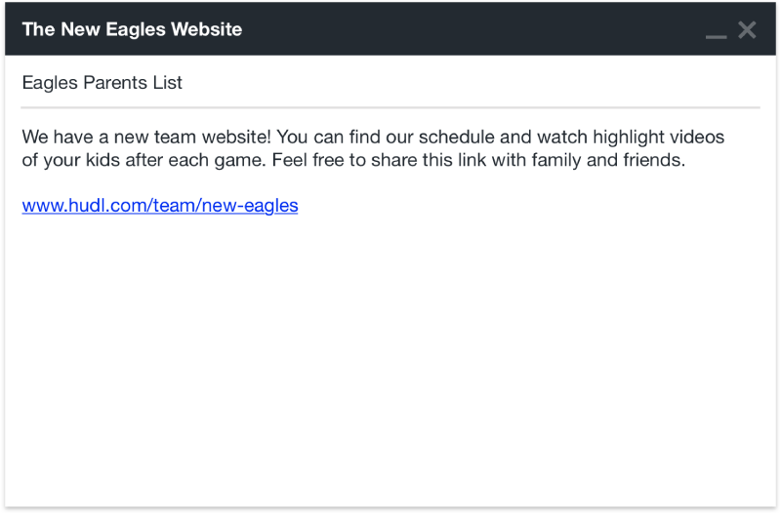Click the title 'The New Eagles Website'

tap(132, 29)
